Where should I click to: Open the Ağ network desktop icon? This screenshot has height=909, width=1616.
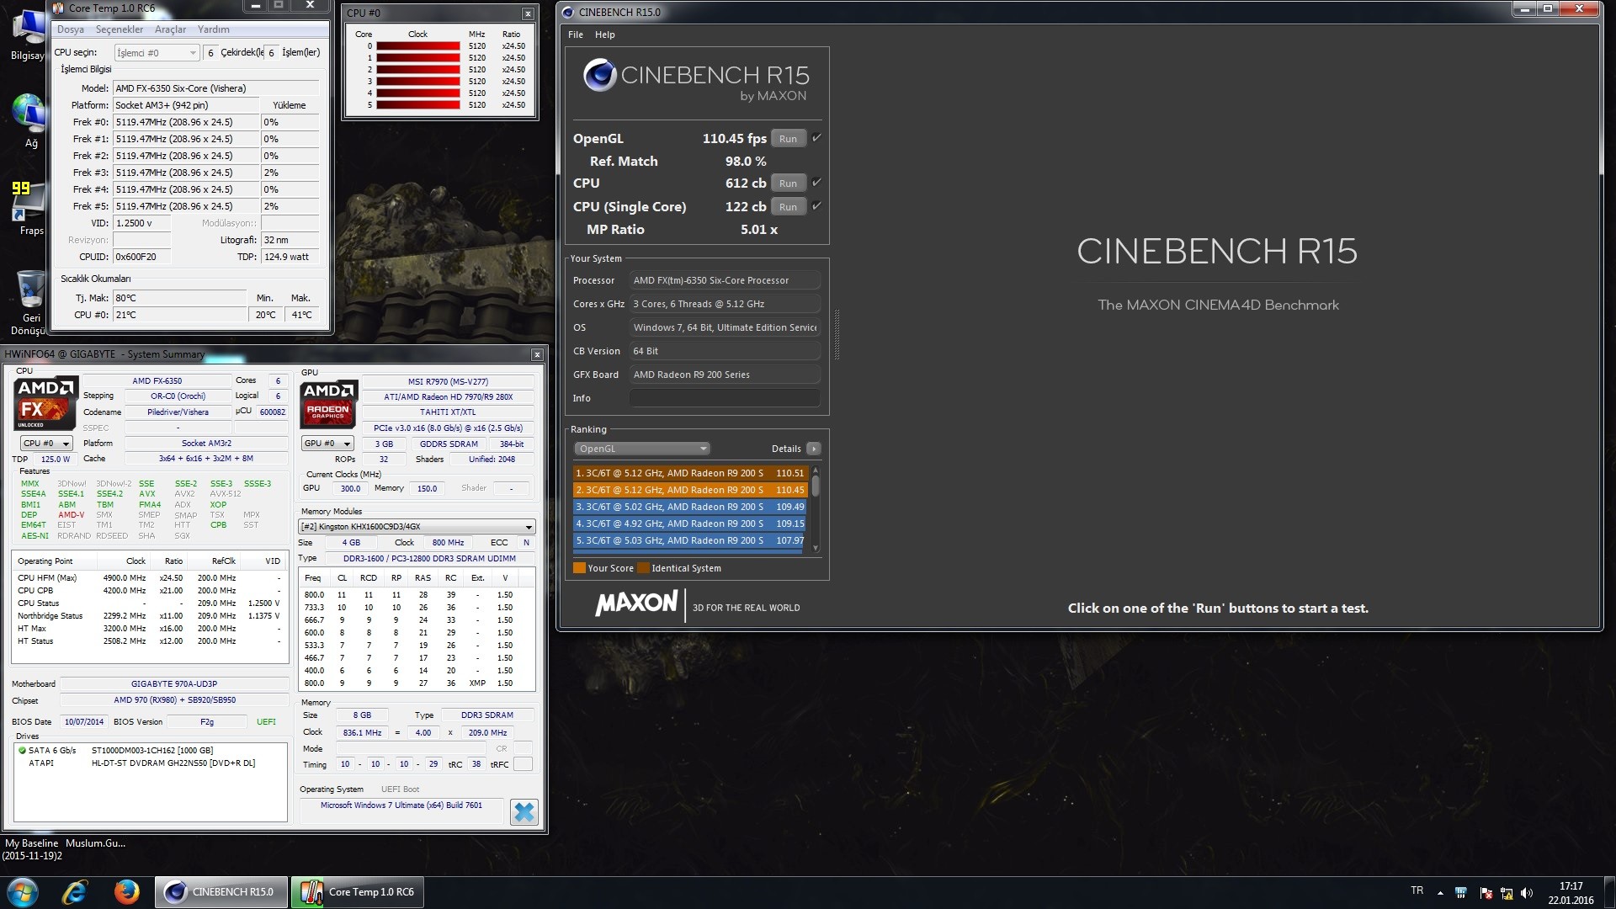(x=30, y=120)
